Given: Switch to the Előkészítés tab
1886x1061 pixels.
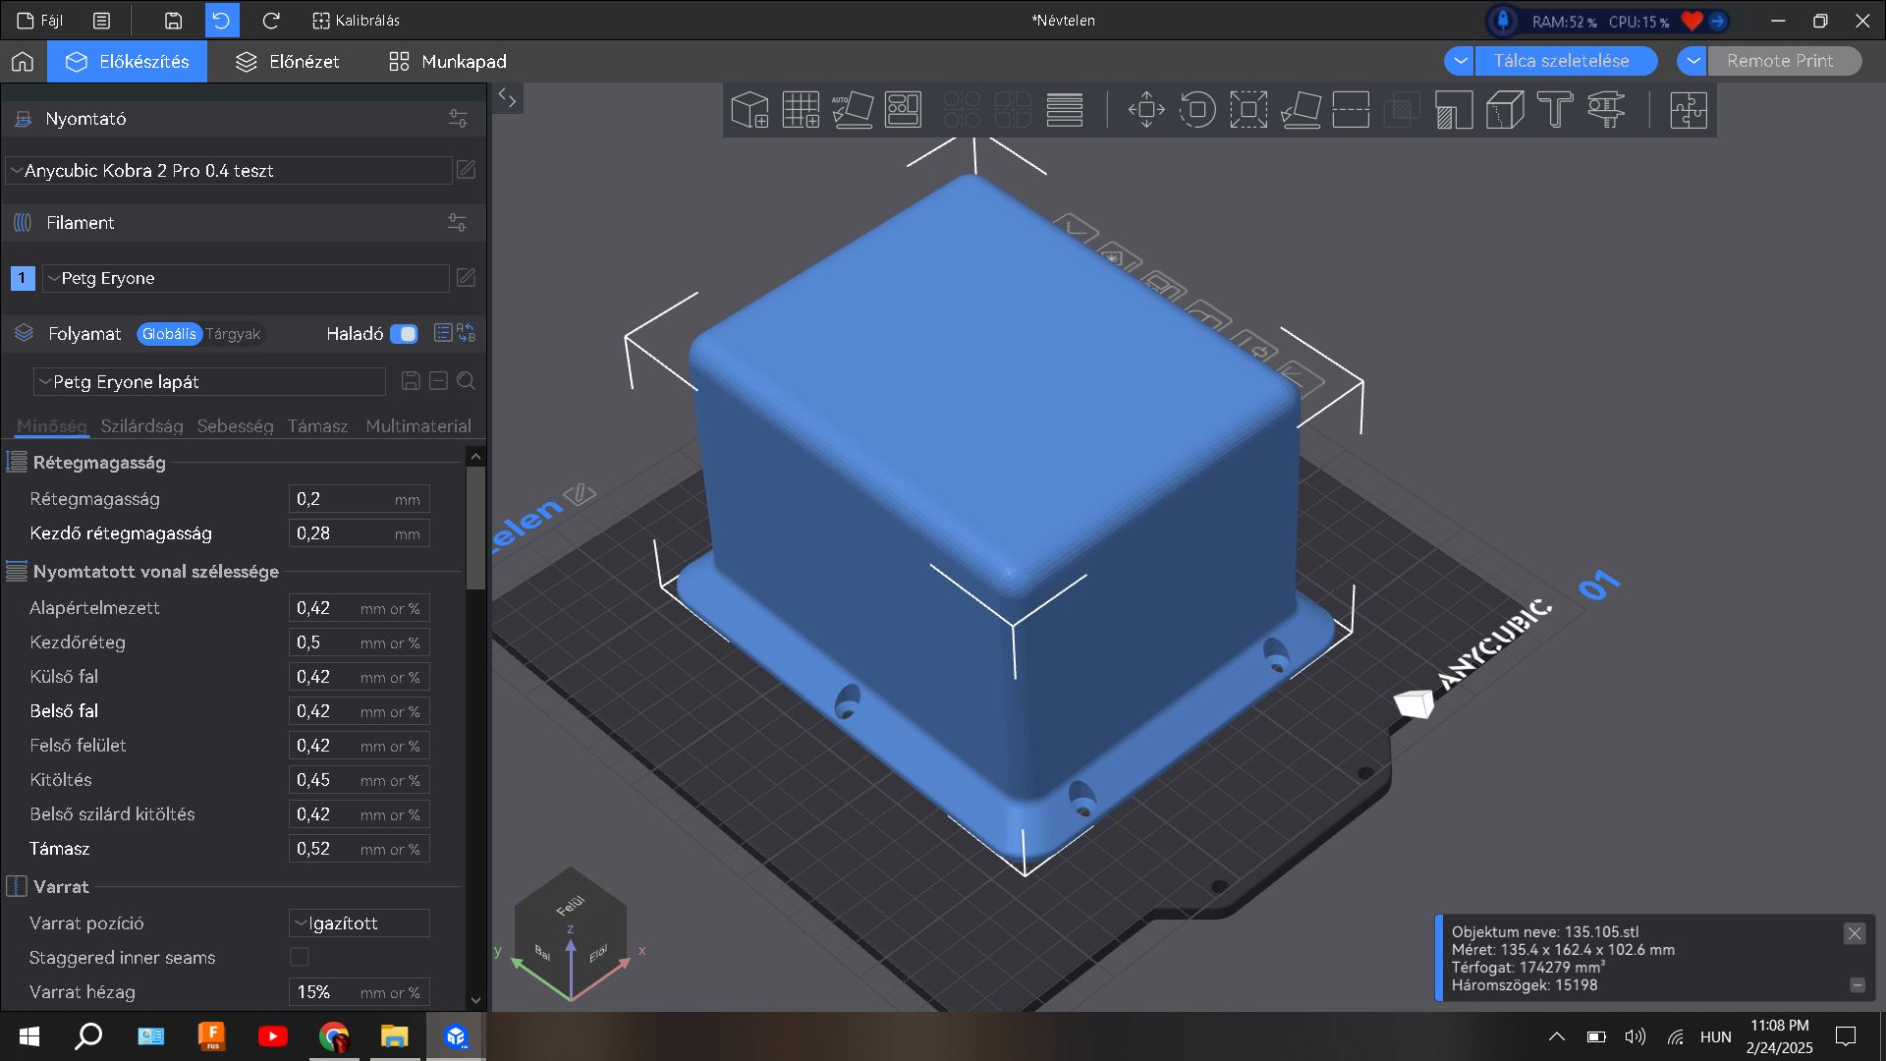Looking at the screenshot, I should [128, 62].
